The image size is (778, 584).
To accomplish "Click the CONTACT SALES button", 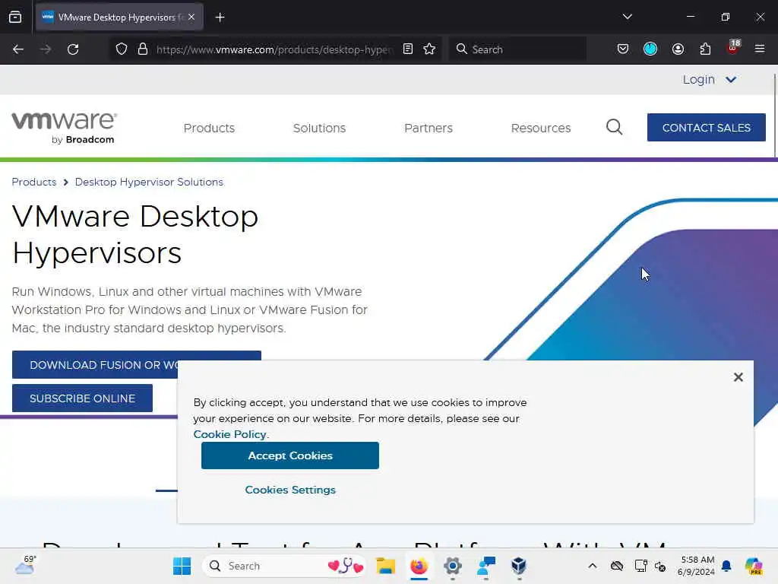I will click(706, 128).
